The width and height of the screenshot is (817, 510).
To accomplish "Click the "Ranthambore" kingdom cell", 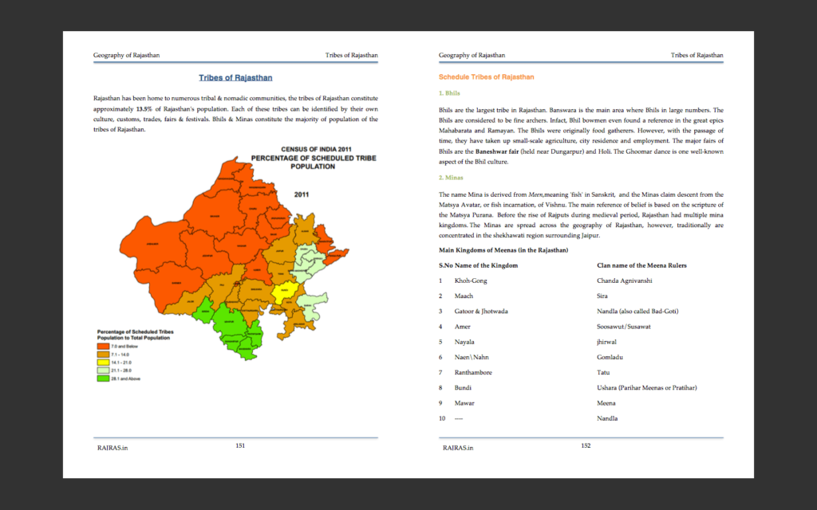I will 473,373.
